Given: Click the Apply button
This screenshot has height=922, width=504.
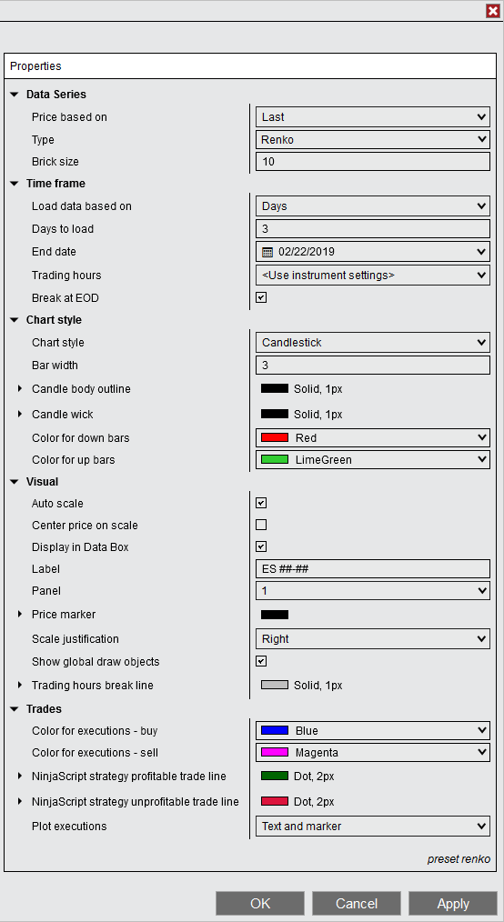Looking at the screenshot, I should coord(453,903).
